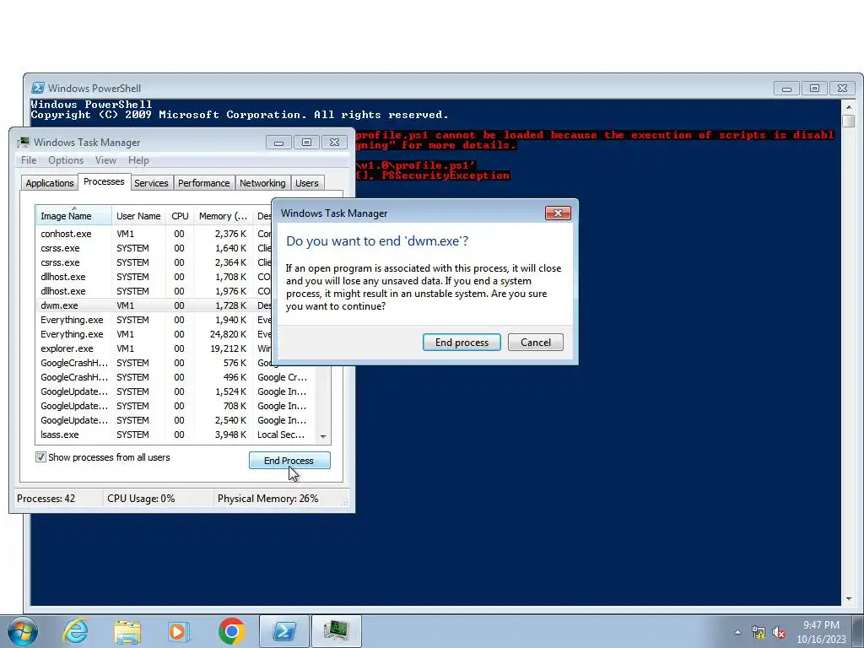Select the Processes tab

(104, 181)
